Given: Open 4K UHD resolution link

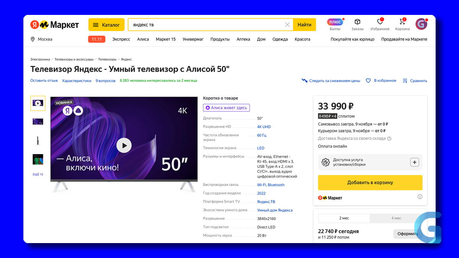Looking at the screenshot, I should [x=264, y=127].
